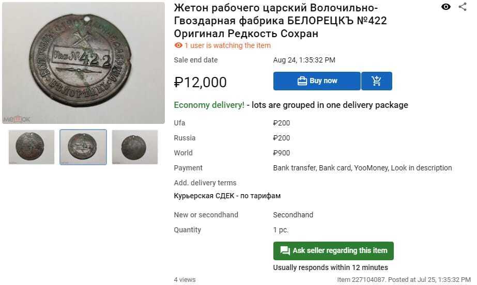Click the eye watch-item icon

pyautogui.click(x=446, y=7)
